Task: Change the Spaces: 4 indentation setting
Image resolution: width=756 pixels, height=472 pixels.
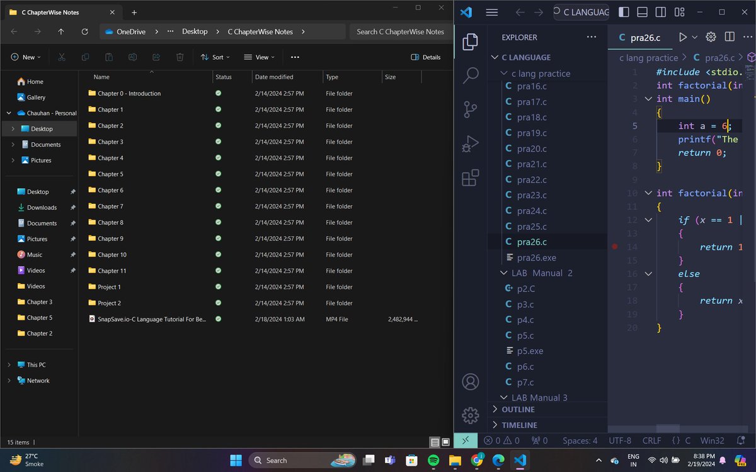Action: pyautogui.click(x=580, y=441)
